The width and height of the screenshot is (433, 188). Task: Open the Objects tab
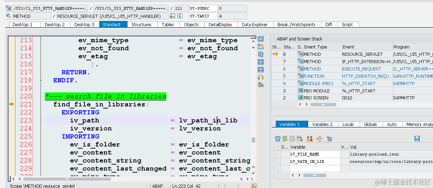click(x=191, y=24)
